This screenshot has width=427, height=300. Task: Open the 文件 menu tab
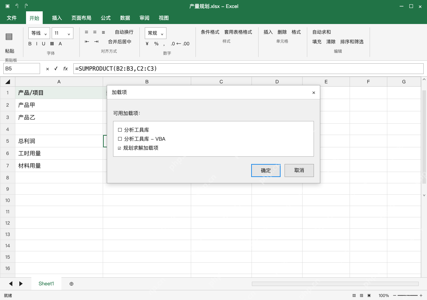pos(12,18)
